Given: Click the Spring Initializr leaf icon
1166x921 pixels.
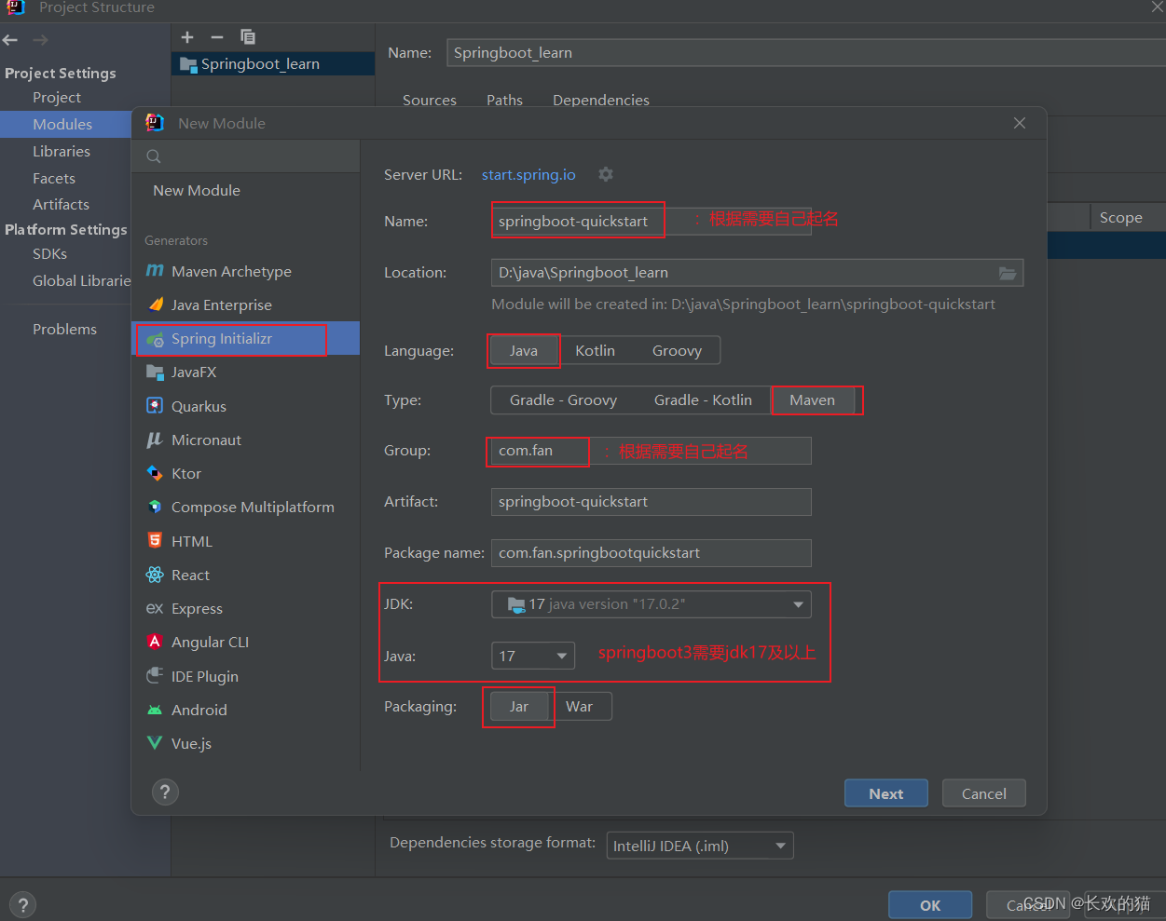Looking at the screenshot, I should (155, 339).
